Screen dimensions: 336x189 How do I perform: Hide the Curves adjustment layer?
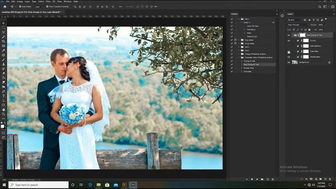289,40
